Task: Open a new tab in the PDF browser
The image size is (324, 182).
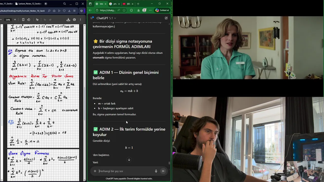Action: pyautogui.click(x=46, y=4)
